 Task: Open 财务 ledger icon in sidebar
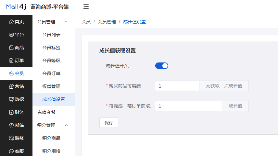click(x=11, y=112)
